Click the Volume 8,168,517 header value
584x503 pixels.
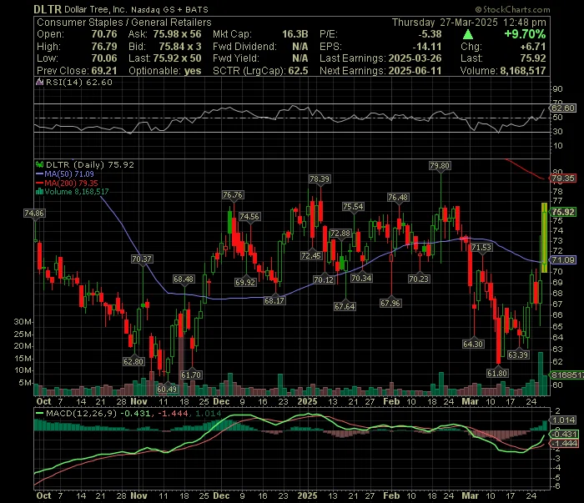[522, 71]
